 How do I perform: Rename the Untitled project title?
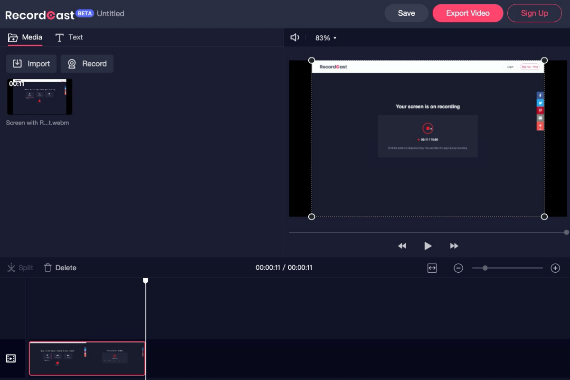point(111,13)
